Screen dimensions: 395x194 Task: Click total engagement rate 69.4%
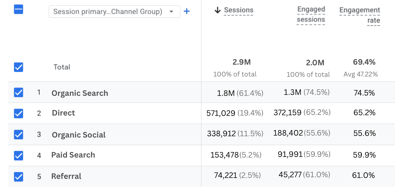click(x=364, y=62)
